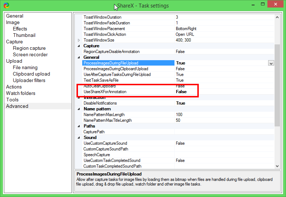Click the ShareX logo icon in title bar
286x197 pixels.
6,5
